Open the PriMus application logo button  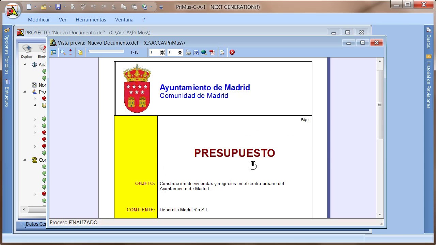click(x=13, y=11)
